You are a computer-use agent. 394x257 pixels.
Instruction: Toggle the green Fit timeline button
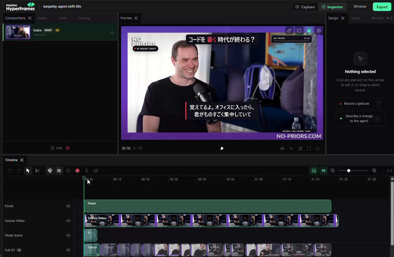click(x=323, y=171)
